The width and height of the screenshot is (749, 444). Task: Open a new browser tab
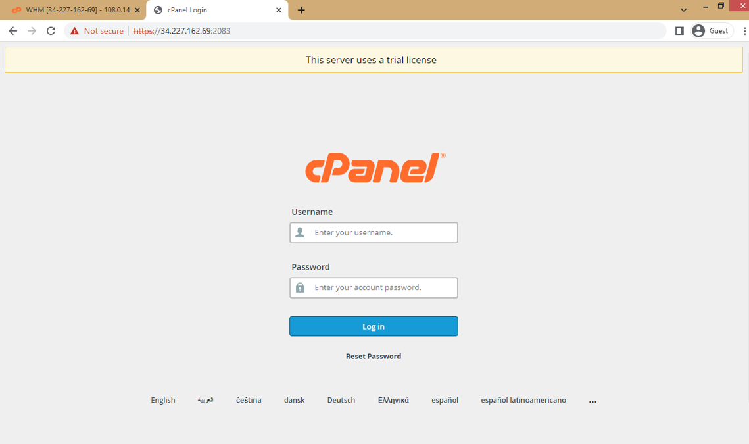point(301,10)
